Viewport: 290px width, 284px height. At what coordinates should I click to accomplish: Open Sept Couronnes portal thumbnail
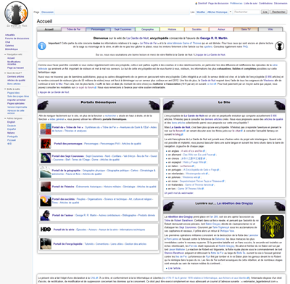[46, 158]
